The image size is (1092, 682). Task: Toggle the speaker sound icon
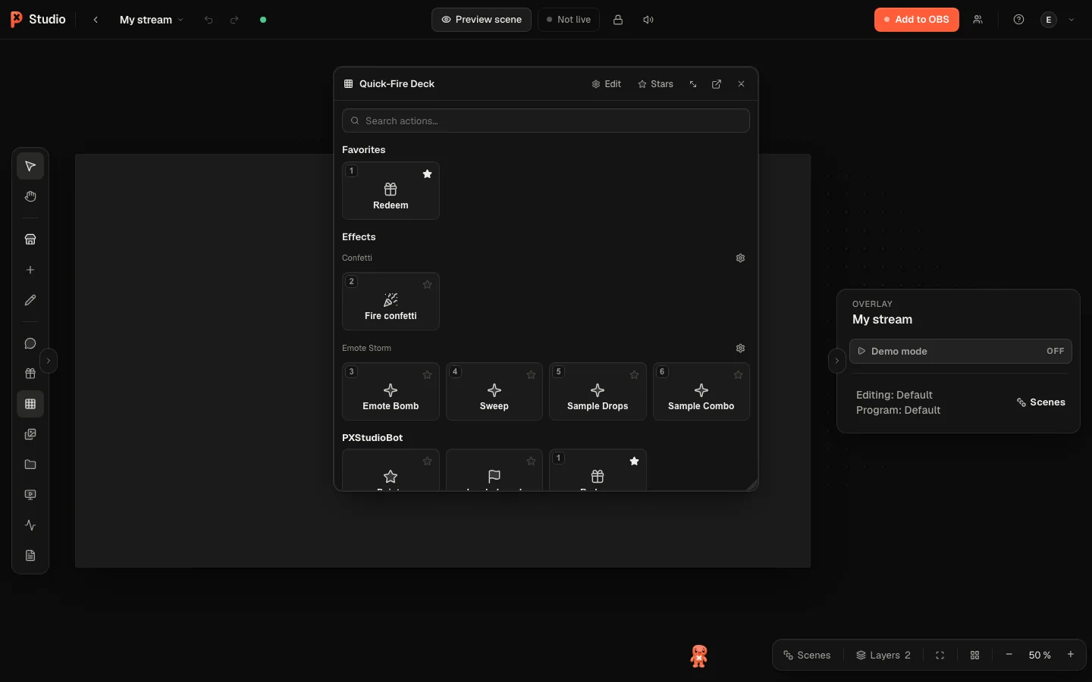coord(648,20)
